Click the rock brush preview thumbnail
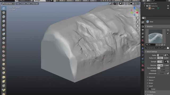 tap(155, 36)
